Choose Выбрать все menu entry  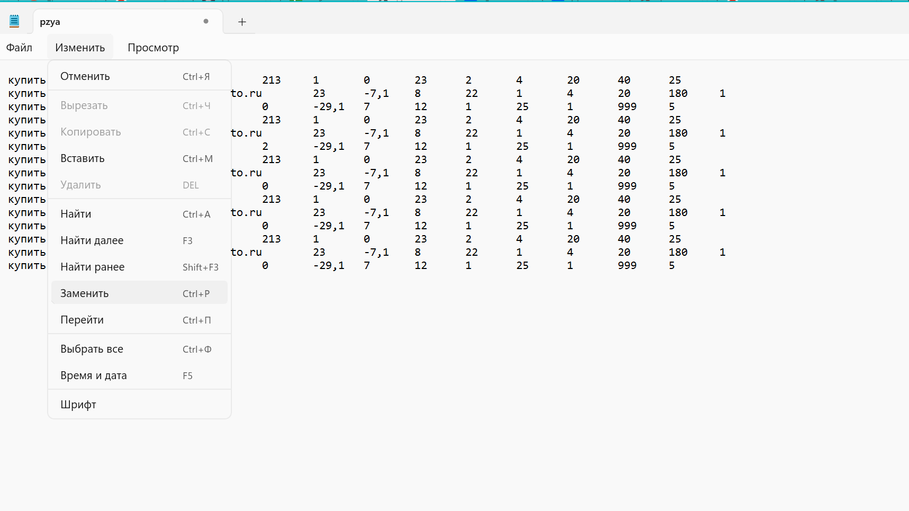pos(139,349)
